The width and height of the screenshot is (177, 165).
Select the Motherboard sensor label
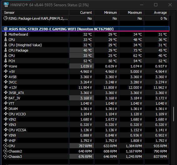[x=18, y=34]
